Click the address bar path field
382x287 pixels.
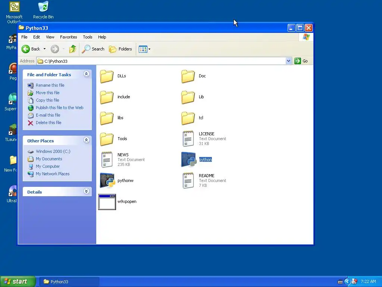161,61
